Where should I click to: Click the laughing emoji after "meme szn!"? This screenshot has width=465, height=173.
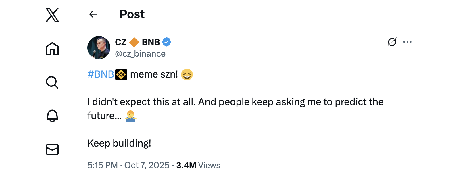pyautogui.click(x=187, y=74)
